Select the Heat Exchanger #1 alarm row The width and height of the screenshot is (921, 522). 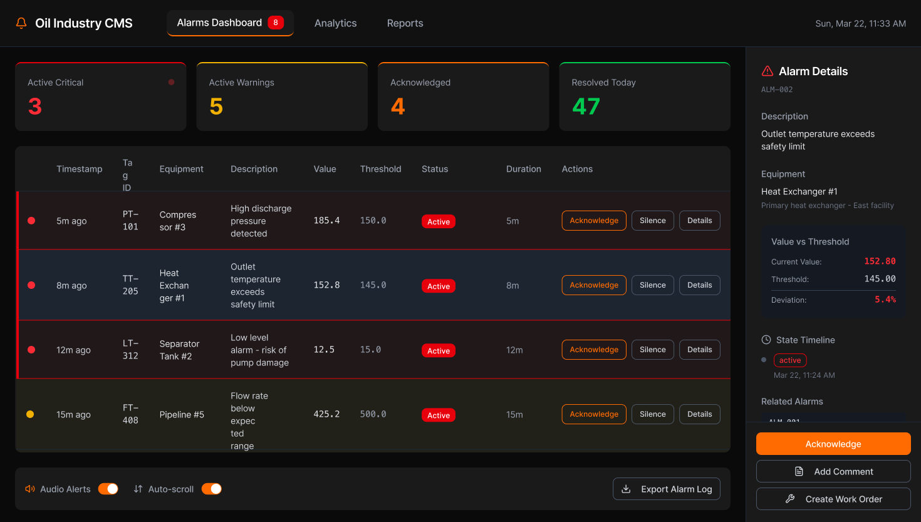pos(373,285)
